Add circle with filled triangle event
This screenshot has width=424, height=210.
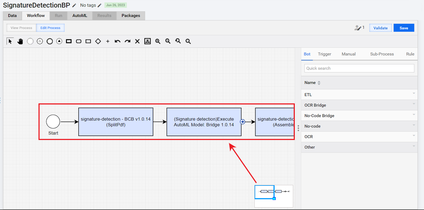pyautogui.click(x=59, y=41)
